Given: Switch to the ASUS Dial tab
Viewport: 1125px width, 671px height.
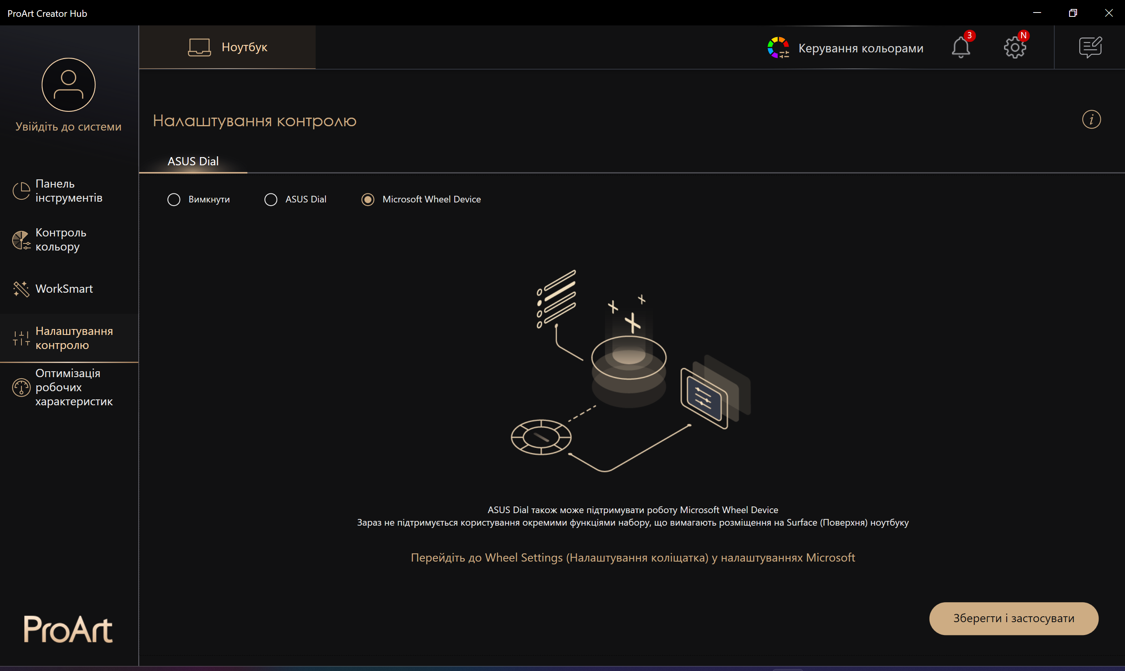Looking at the screenshot, I should 193,161.
